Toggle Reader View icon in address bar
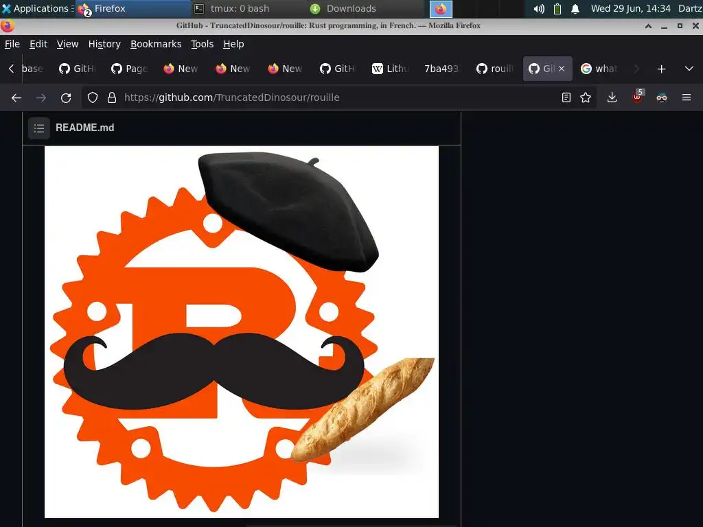703x527 pixels. pos(566,97)
